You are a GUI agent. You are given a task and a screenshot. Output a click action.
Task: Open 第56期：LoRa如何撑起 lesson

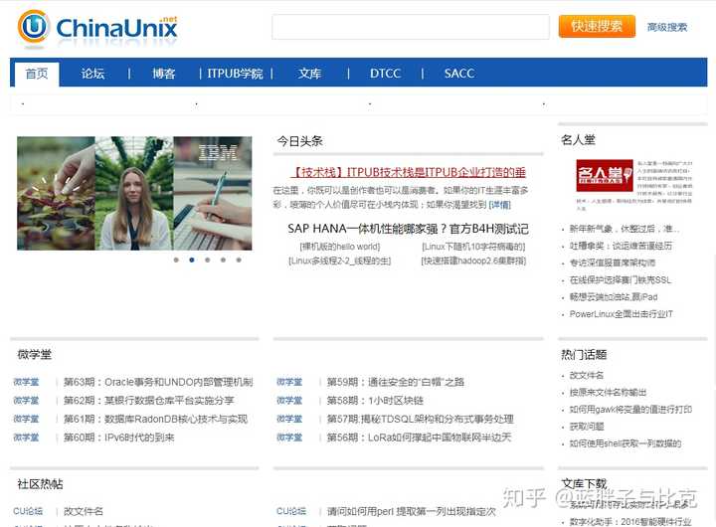419,438
